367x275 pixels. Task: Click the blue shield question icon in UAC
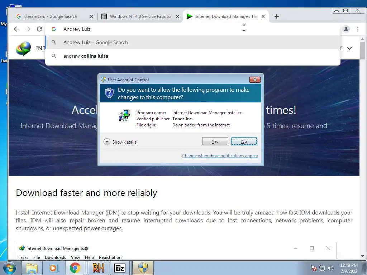pos(109,93)
